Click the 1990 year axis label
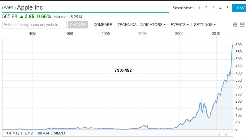This screenshot has height=140, width=246. [69, 34]
